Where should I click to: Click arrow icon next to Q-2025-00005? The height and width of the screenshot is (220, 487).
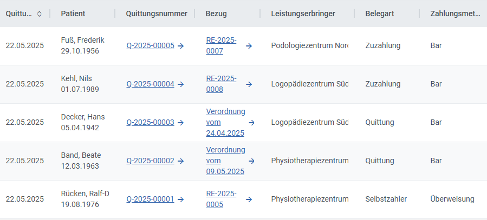[x=181, y=46]
